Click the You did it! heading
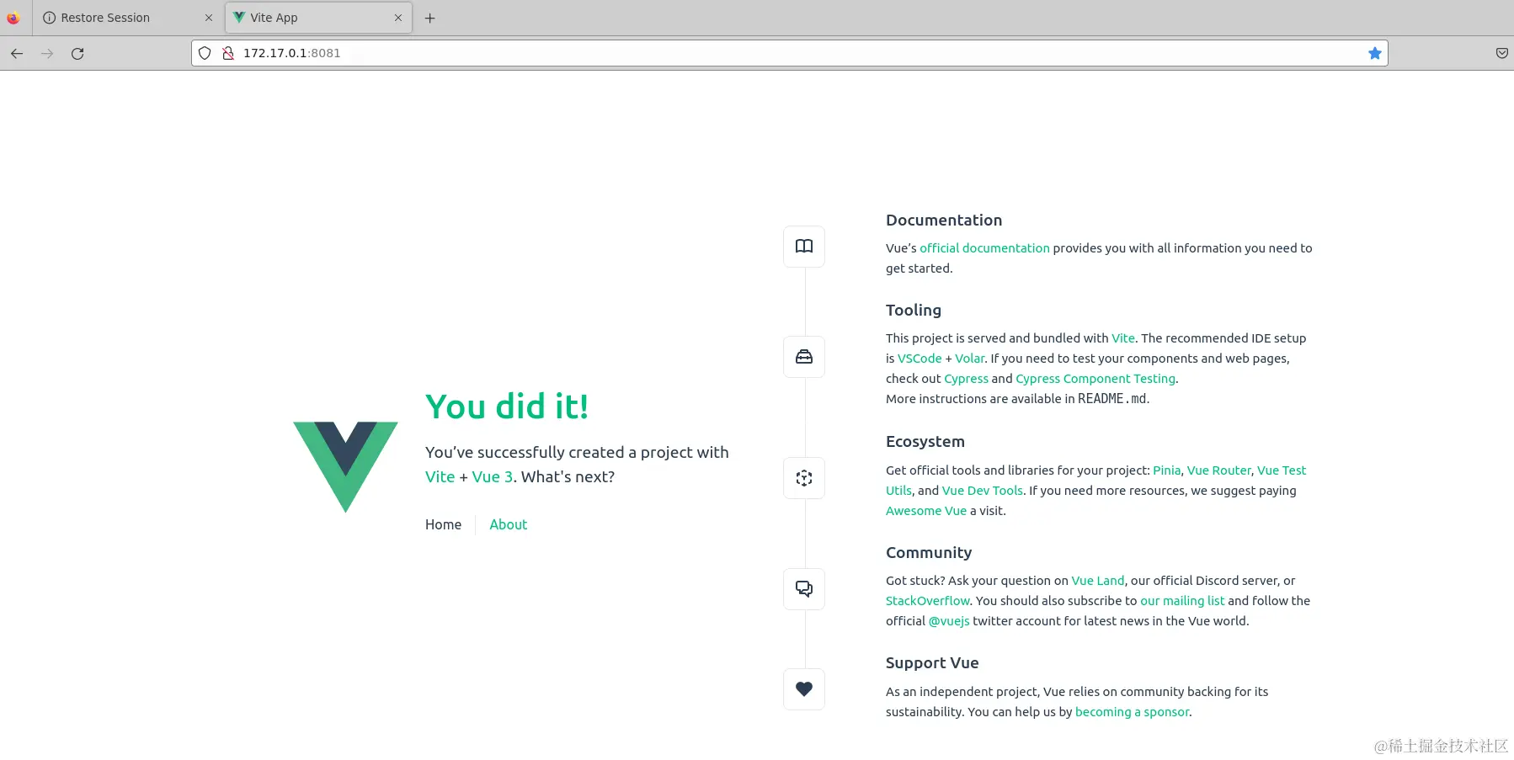This screenshot has width=1514, height=760. (x=507, y=407)
